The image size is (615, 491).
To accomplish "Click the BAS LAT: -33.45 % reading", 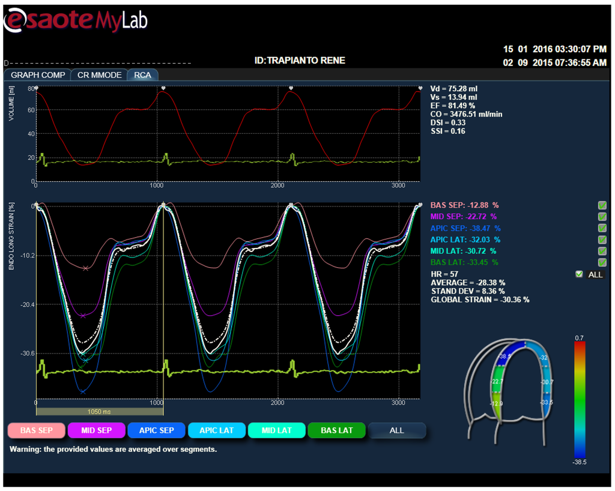I will (x=464, y=262).
